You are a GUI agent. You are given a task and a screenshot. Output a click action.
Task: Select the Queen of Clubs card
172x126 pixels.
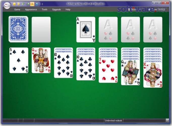tap(130, 72)
